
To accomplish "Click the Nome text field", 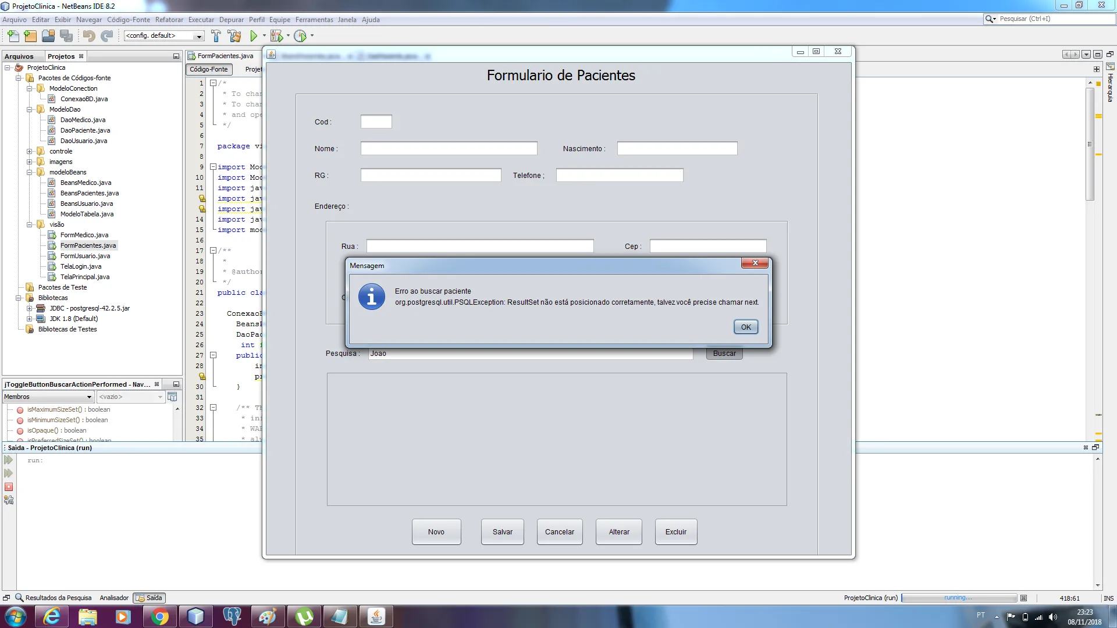I will coord(449,149).
